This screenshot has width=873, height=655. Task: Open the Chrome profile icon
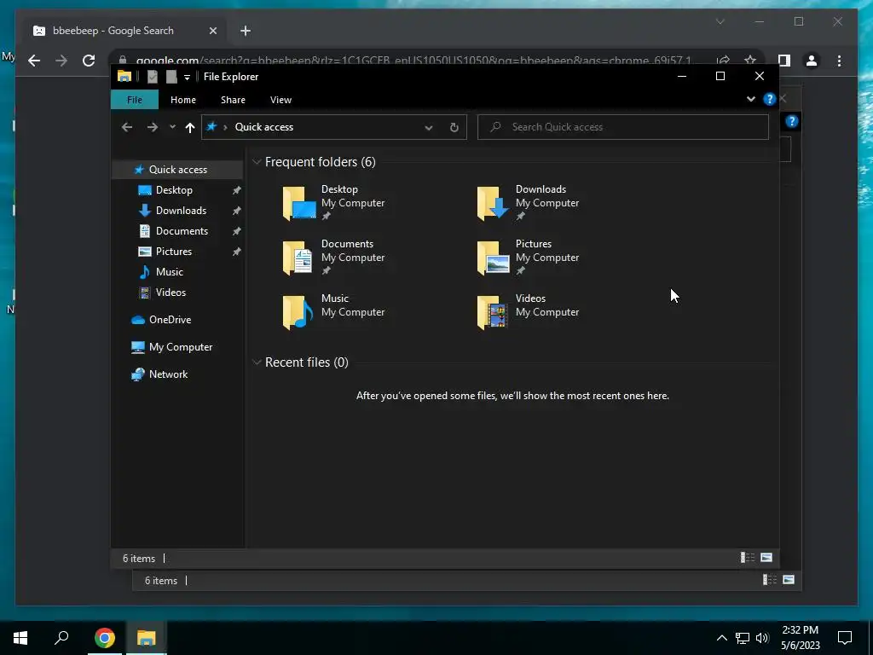tap(812, 61)
